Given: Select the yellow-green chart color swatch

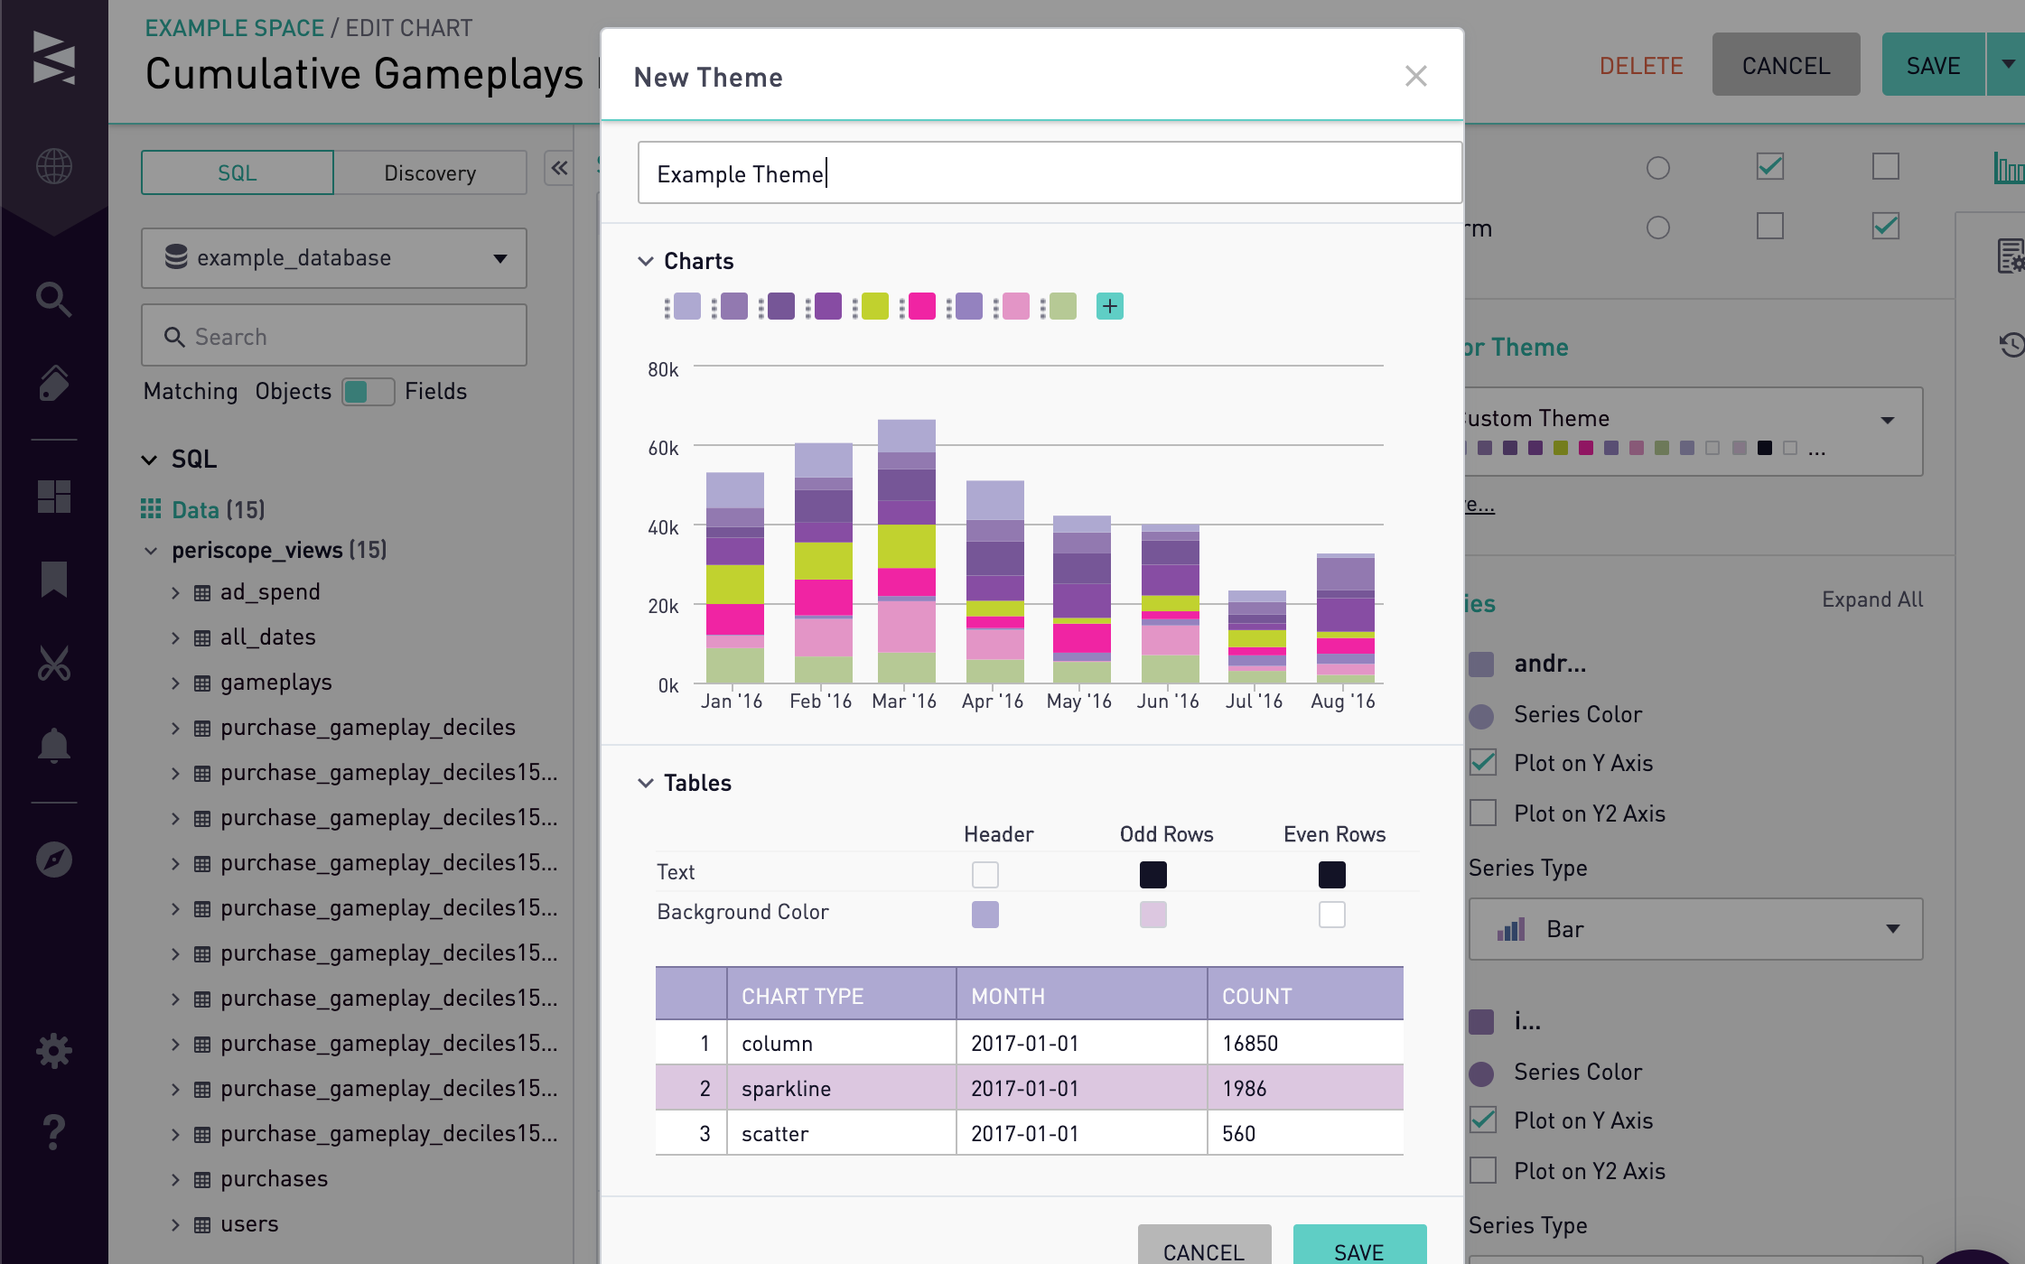Looking at the screenshot, I should click(x=875, y=306).
